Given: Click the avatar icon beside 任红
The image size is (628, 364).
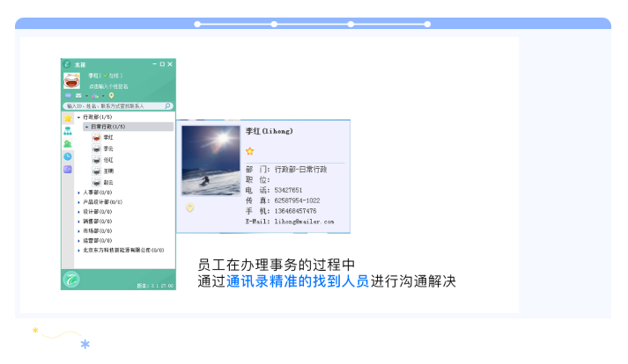Looking at the screenshot, I should (x=97, y=160).
